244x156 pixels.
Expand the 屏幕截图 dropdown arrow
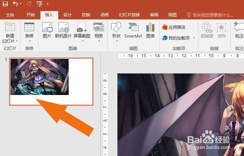pyautogui.click(x=83, y=41)
